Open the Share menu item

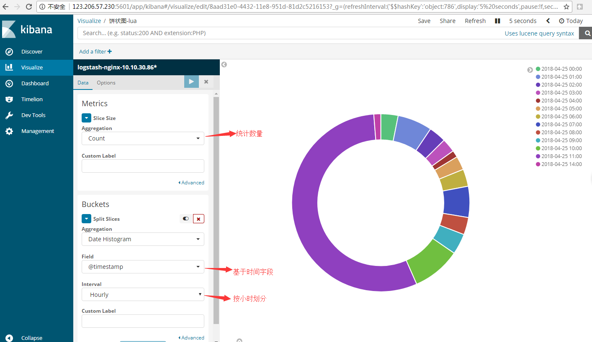[x=448, y=21]
